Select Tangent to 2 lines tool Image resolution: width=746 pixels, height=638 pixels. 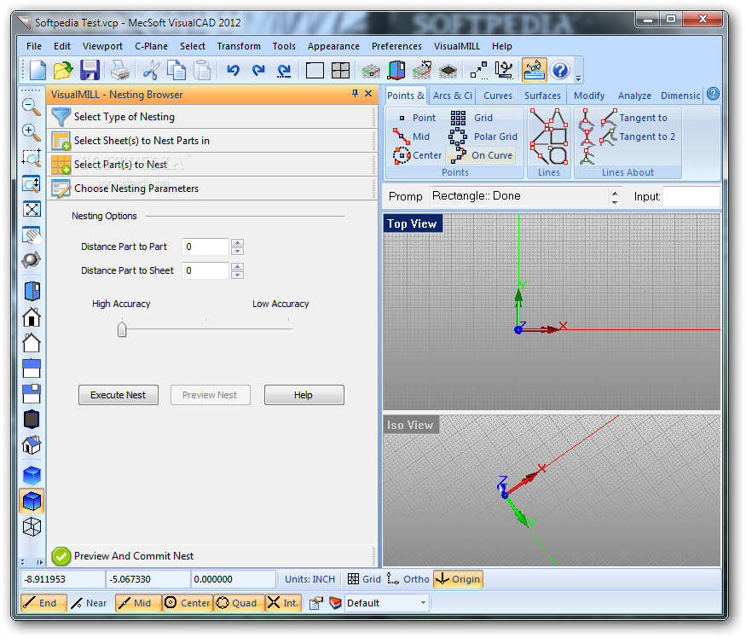click(x=637, y=136)
